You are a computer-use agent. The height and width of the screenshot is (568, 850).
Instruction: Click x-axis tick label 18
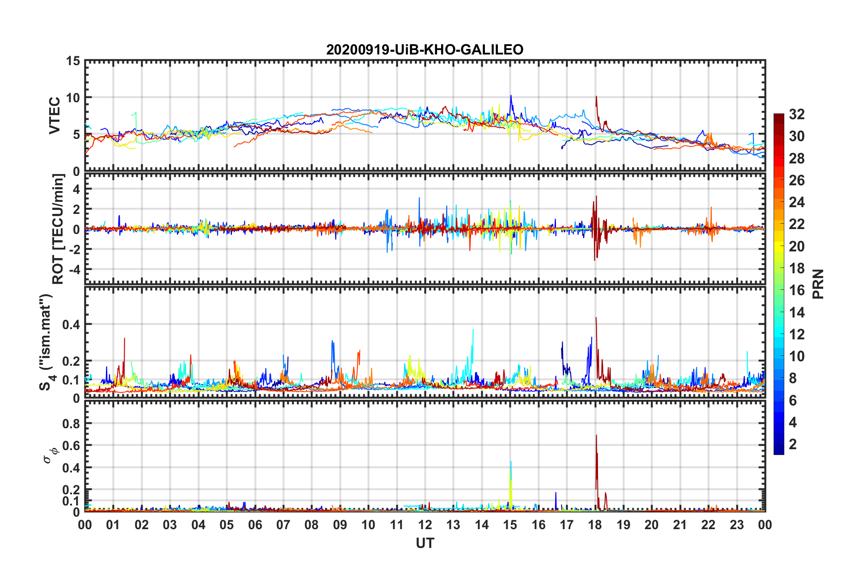click(595, 525)
